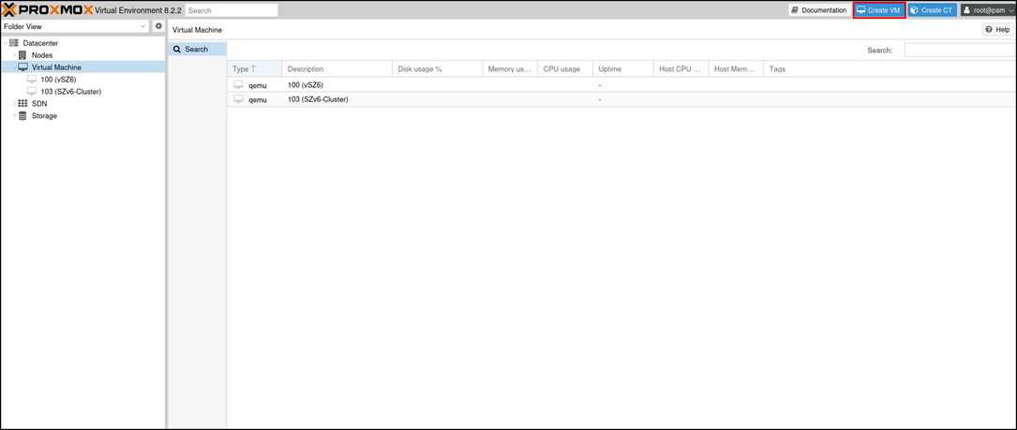Click the Create VM button

tap(879, 10)
